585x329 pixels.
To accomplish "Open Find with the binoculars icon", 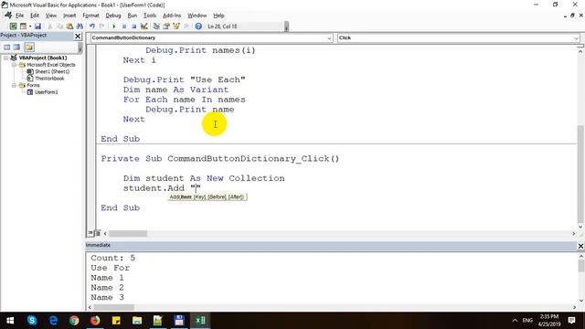I will tap(80, 27).
